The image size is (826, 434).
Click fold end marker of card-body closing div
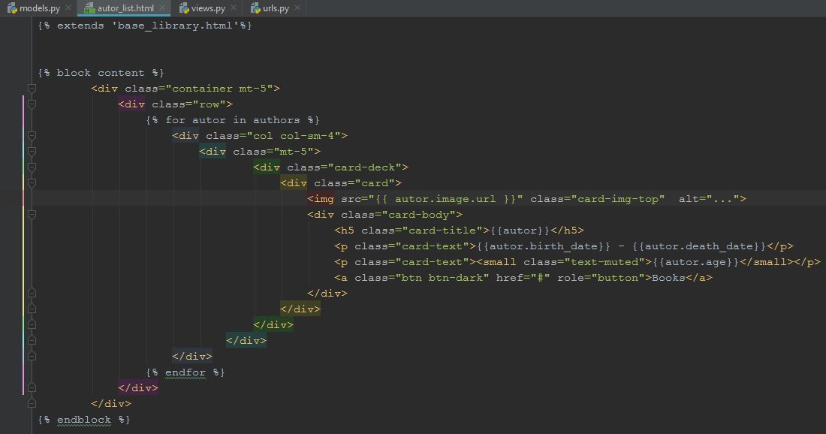point(32,293)
